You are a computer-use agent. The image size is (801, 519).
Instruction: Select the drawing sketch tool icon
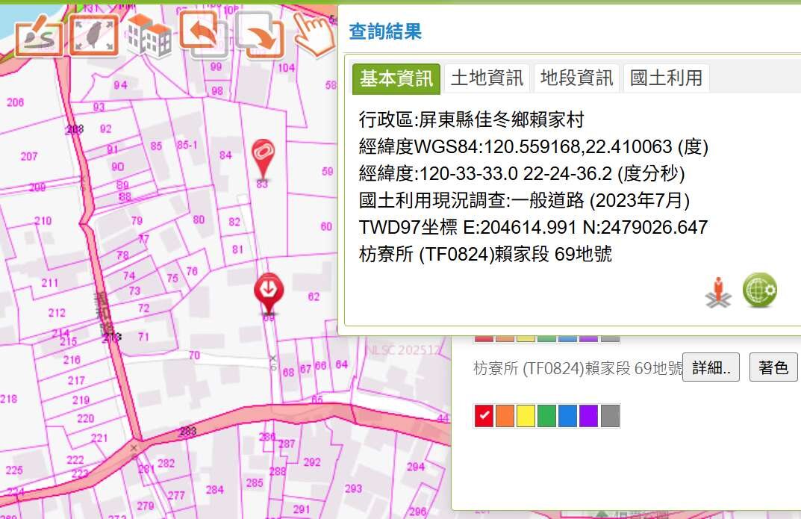pyautogui.click(x=40, y=35)
